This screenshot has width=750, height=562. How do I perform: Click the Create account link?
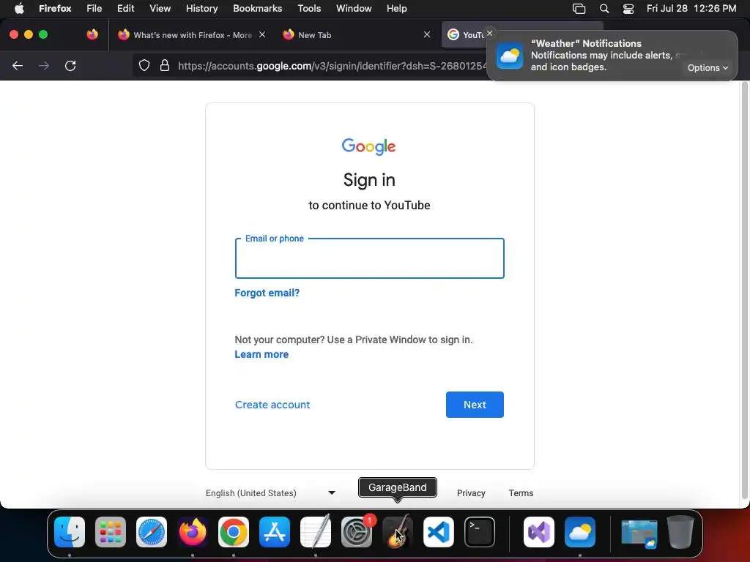pyautogui.click(x=272, y=405)
